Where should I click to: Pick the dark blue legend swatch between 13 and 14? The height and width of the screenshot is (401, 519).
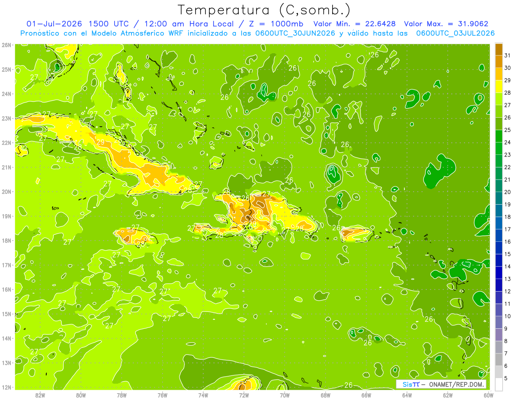point(499,273)
